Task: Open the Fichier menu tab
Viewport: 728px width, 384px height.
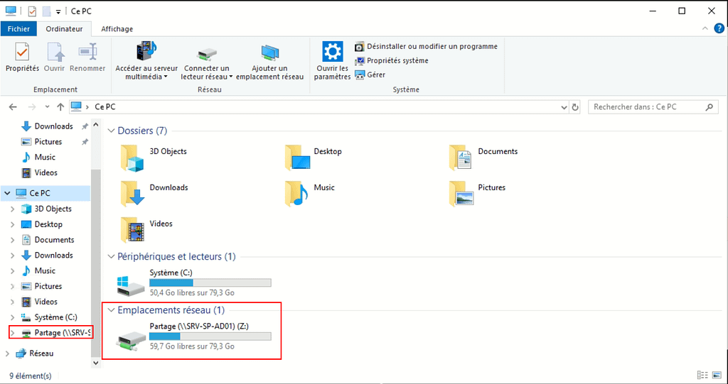Action: click(x=18, y=29)
